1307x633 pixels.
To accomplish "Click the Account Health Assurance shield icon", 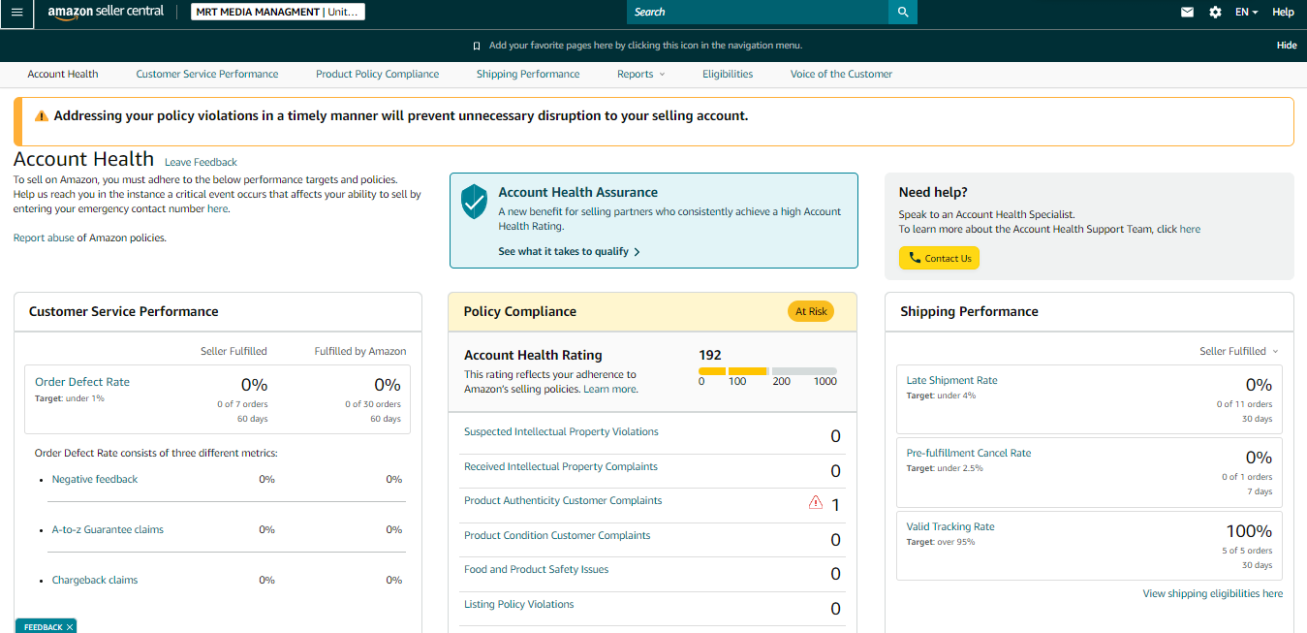I will [x=474, y=201].
